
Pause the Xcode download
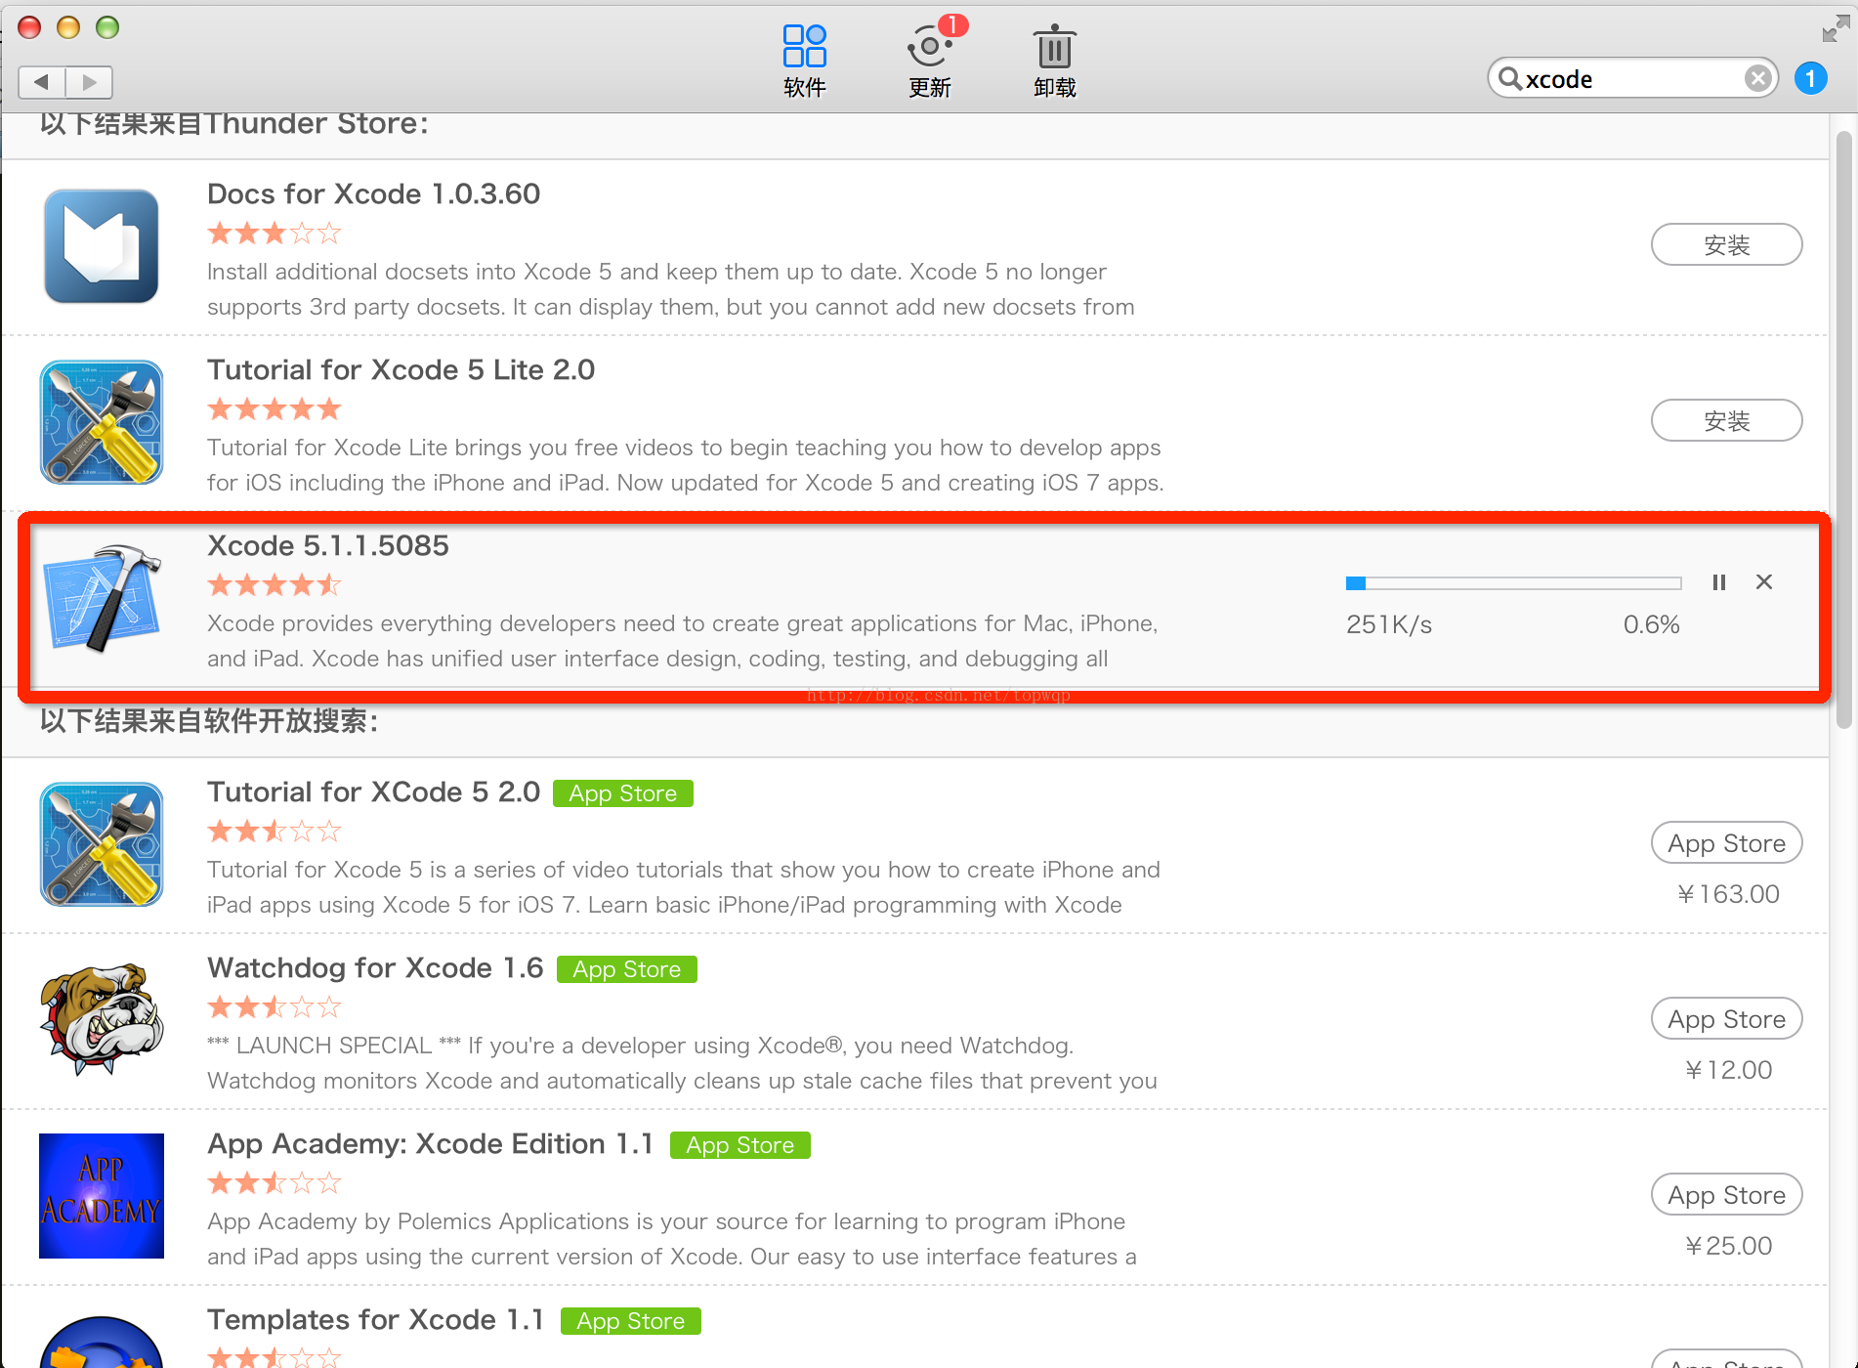pos(1719,582)
